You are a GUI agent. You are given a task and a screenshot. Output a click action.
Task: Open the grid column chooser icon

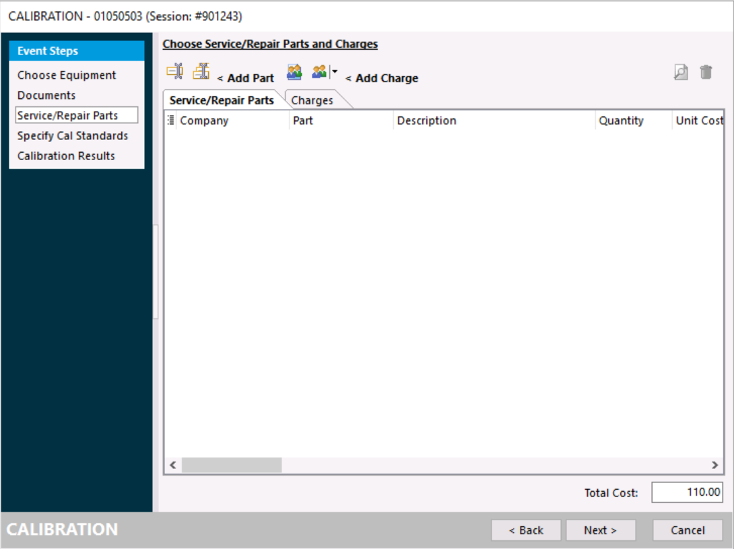[x=170, y=120]
